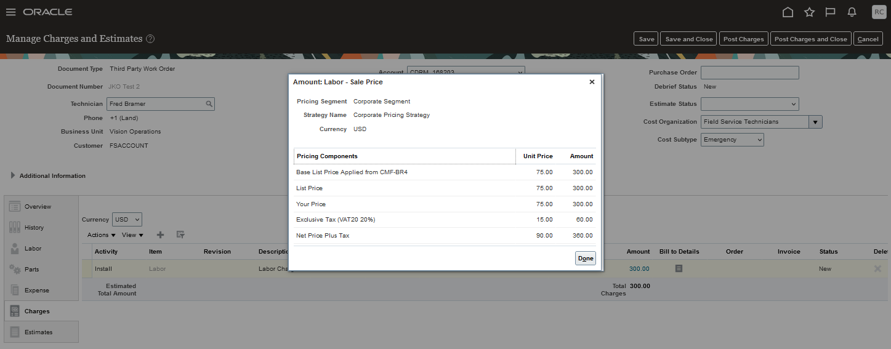Screen dimensions: 891x349
Task: Click the Install activity cell
Action: pyautogui.click(x=103, y=268)
